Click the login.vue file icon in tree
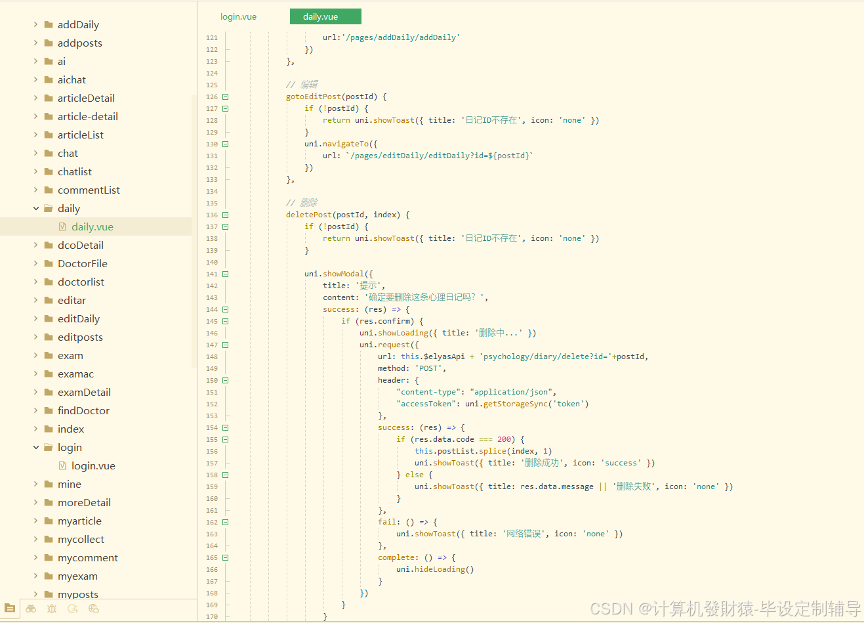This screenshot has height=623, width=864. pyautogui.click(x=62, y=465)
